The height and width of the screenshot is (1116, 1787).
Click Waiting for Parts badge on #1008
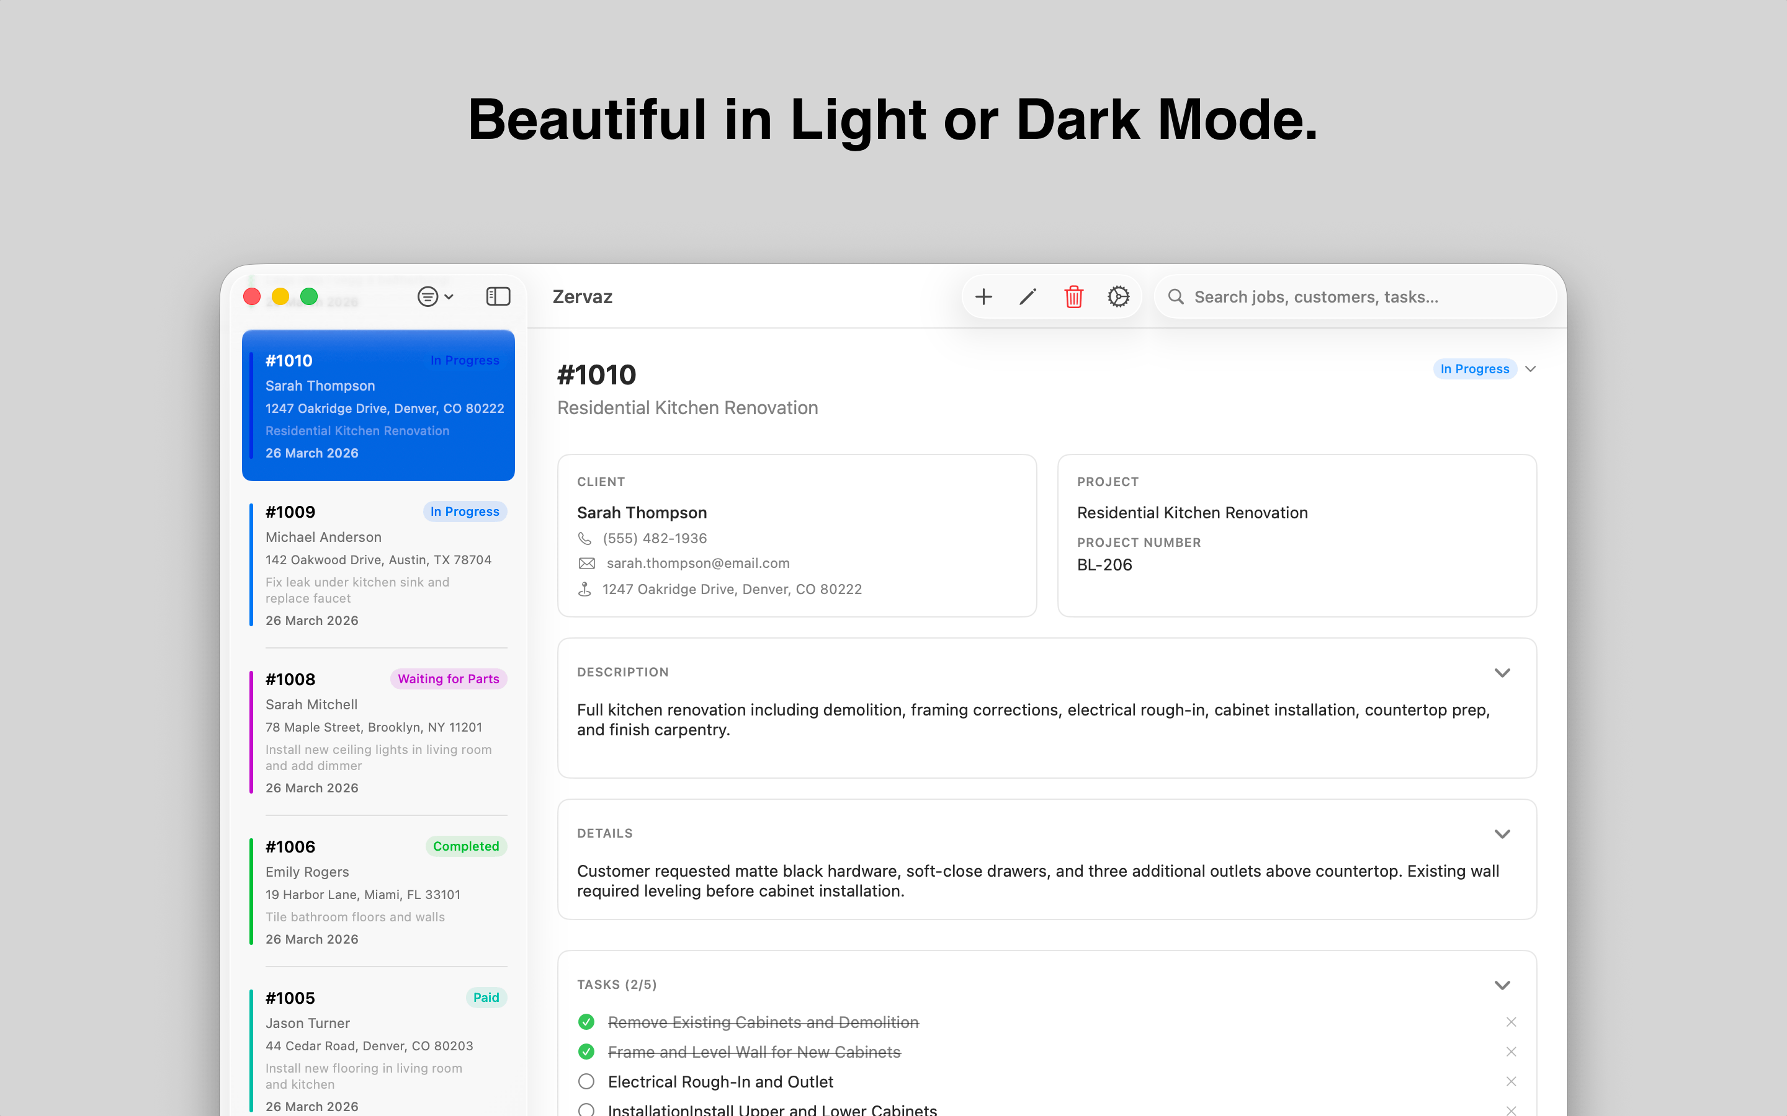[x=448, y=679]
